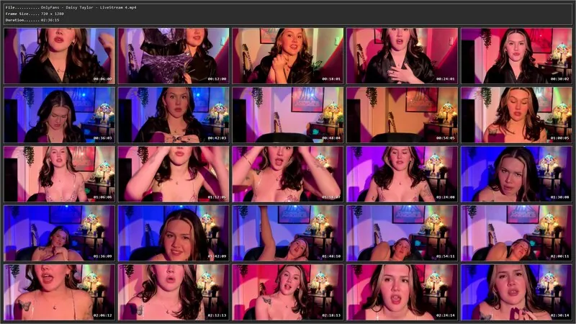Choose the frame at timestamp 01:18:07

click(x=287, y=174)
